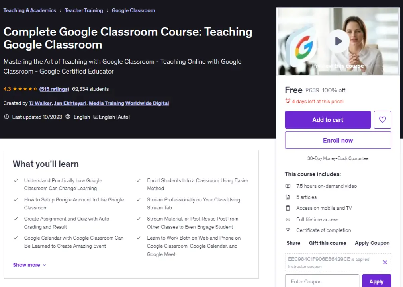This screenshot has width=403, height=287.
Task: Click the Full lifetime access text
Action: [317, 219]
